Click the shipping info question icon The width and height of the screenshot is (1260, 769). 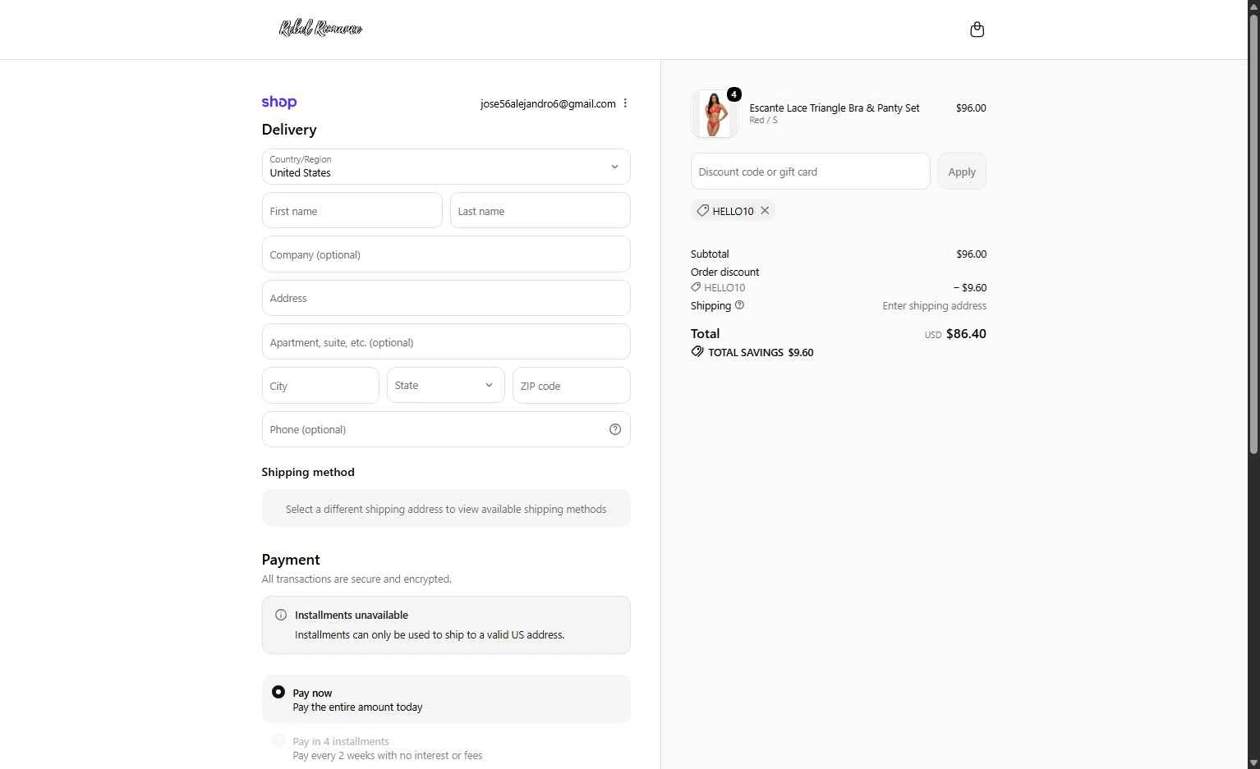tap(739, 305)
